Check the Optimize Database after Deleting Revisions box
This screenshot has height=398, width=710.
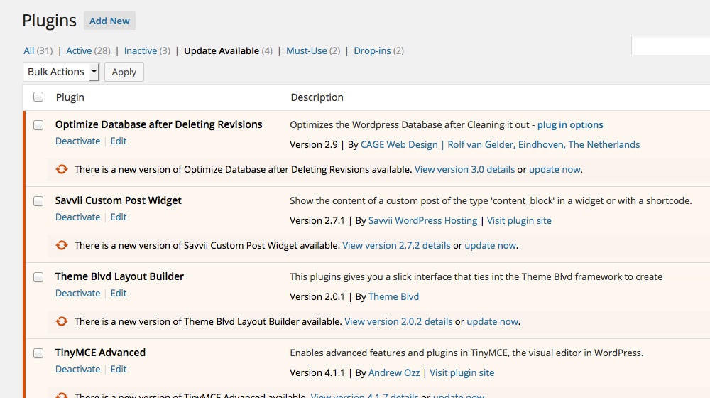click(38, 125)
